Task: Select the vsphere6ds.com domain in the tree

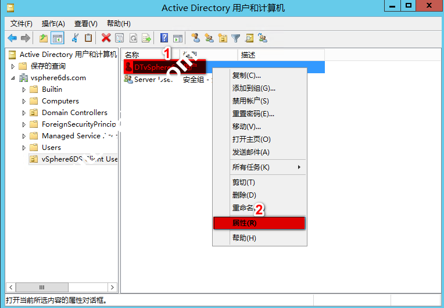Action: (52, 78)
